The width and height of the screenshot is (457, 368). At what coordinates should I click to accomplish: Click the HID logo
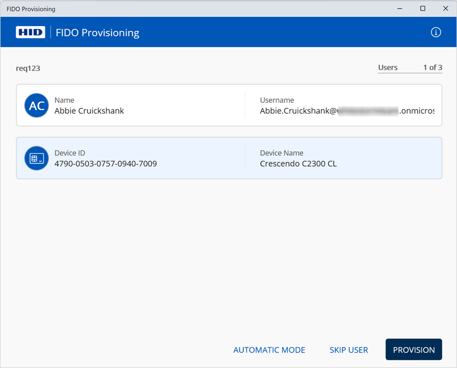coord(30,33)
